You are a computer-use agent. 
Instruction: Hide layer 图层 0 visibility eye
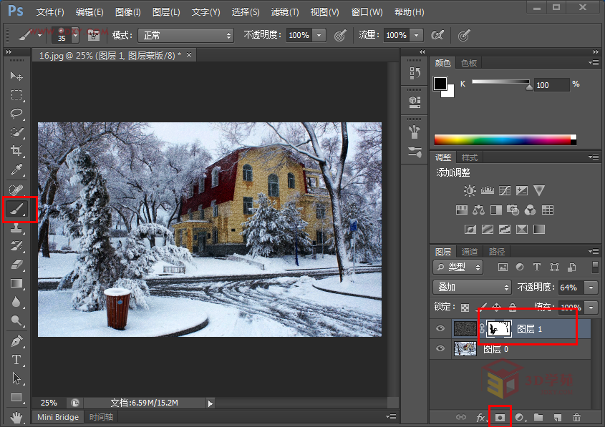(x=440, y=349)
